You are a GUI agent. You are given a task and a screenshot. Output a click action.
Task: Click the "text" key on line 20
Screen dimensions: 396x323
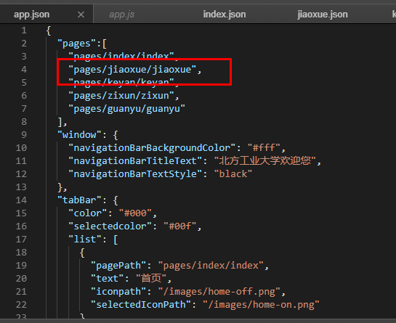pos(108,279)
